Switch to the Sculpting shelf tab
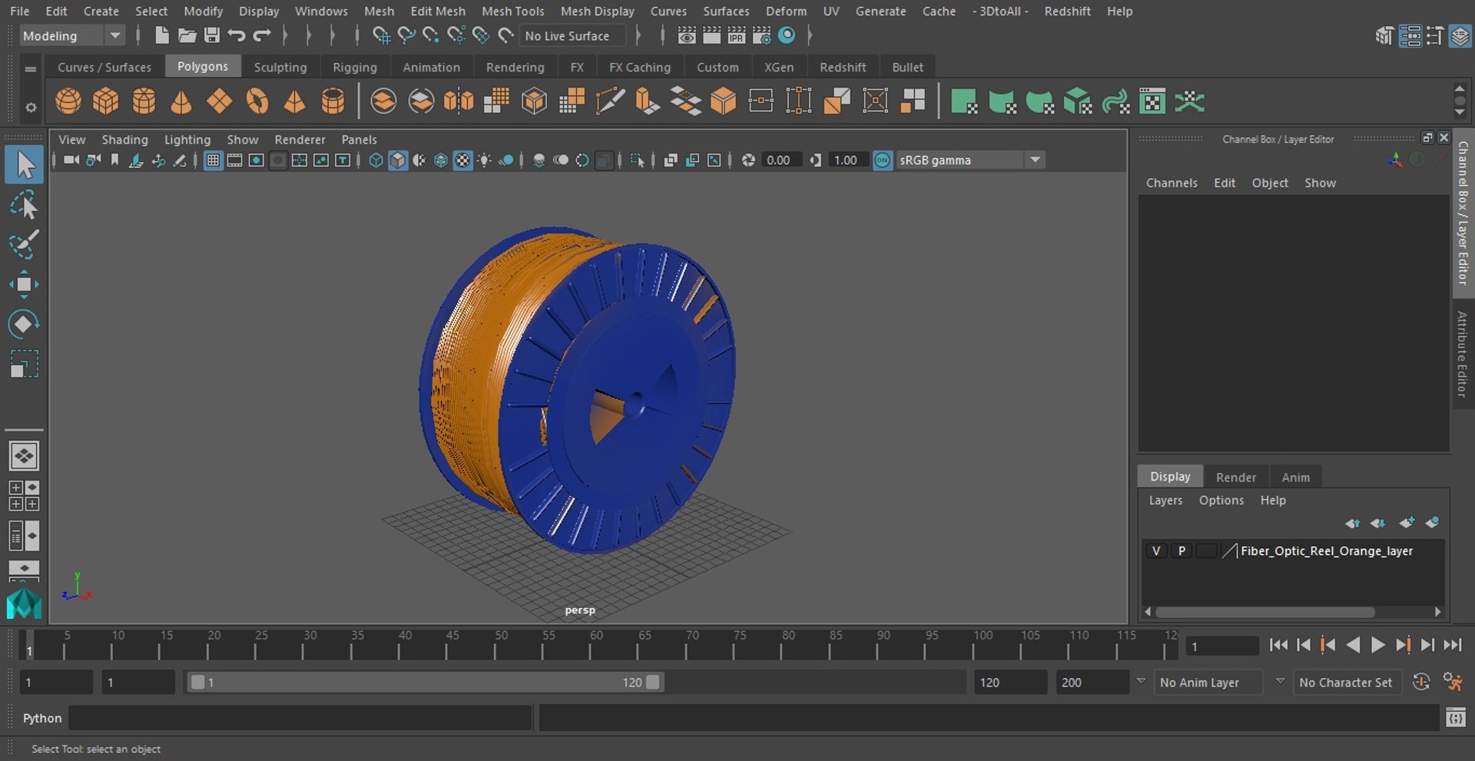This screenshot has height=761, width=1475. point(280,67)
